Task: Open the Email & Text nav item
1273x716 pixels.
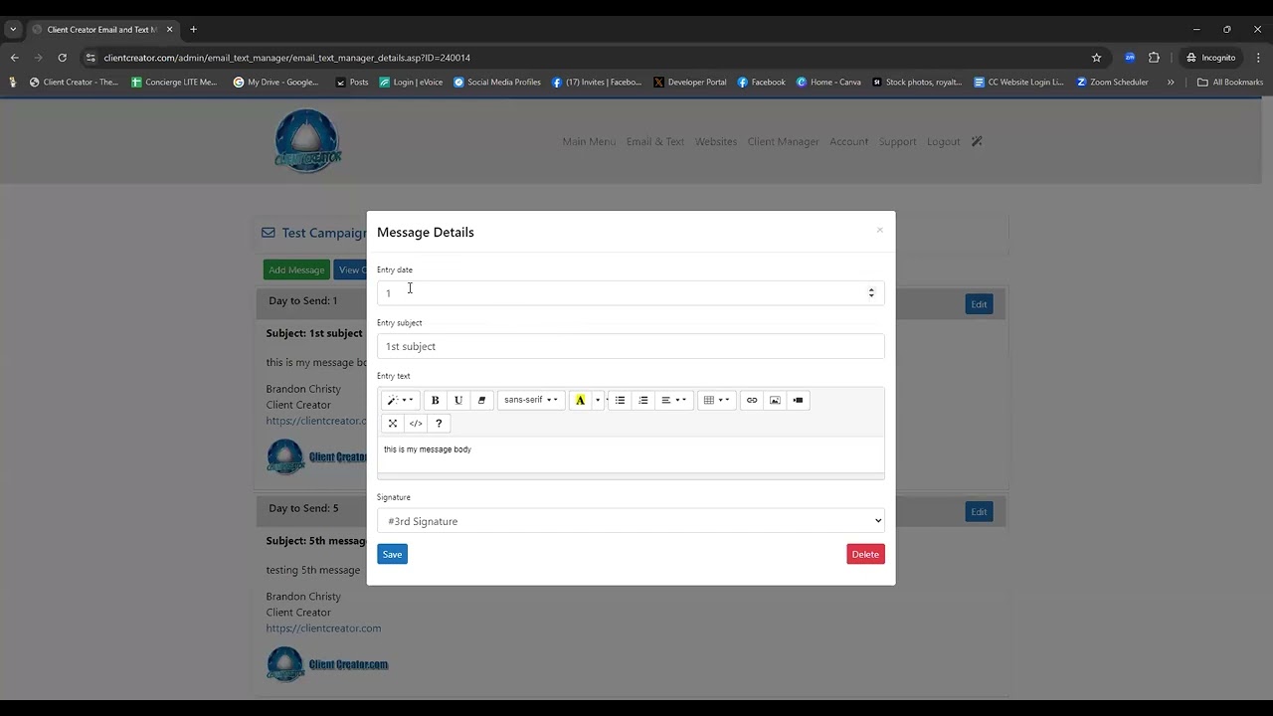Action: click(x=655, y=141)
